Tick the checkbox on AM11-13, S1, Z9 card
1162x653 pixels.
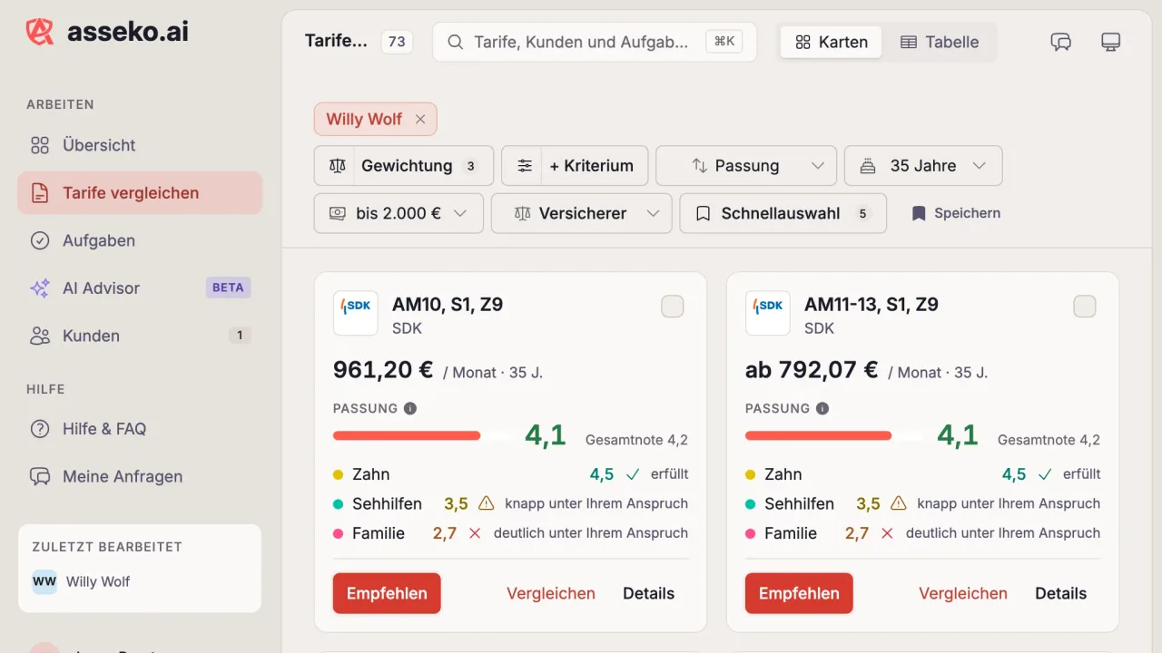tap(1085, 307)
